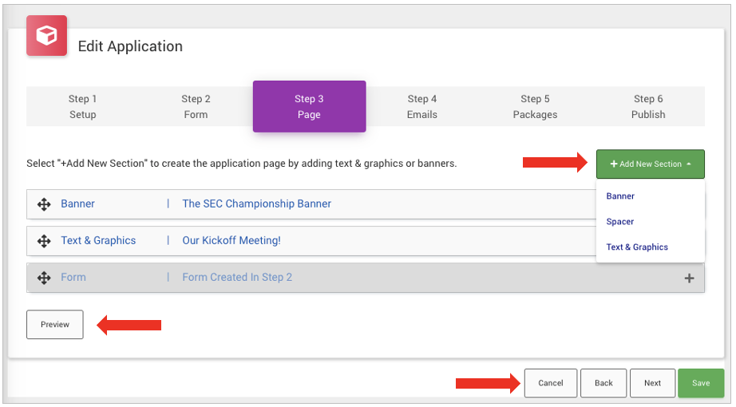736x407 pixels.
Task: Click the Back button
Action: pos(603,383)
